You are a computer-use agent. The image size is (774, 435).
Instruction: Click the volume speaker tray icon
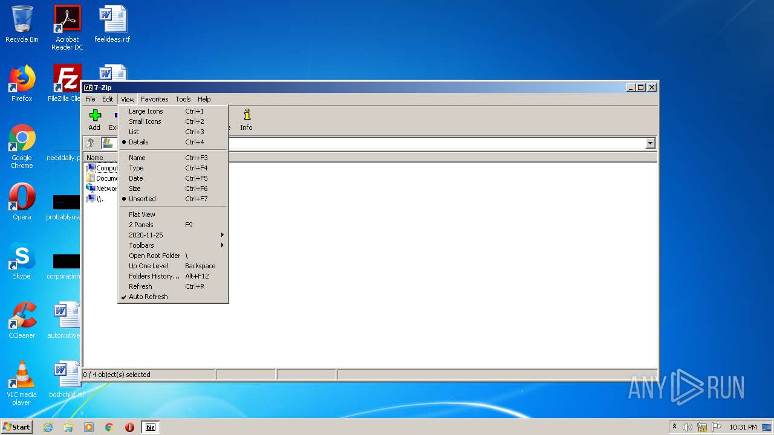[x=688, y=427]
